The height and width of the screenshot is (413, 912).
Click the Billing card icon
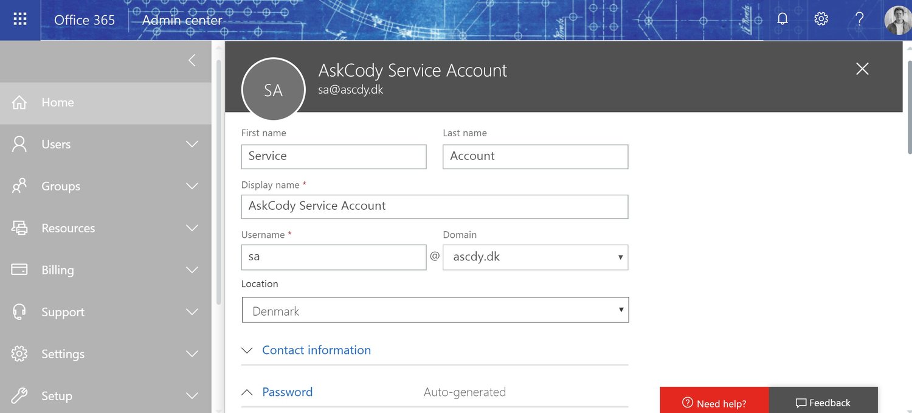pyautogui.click(x=19, y=269)
